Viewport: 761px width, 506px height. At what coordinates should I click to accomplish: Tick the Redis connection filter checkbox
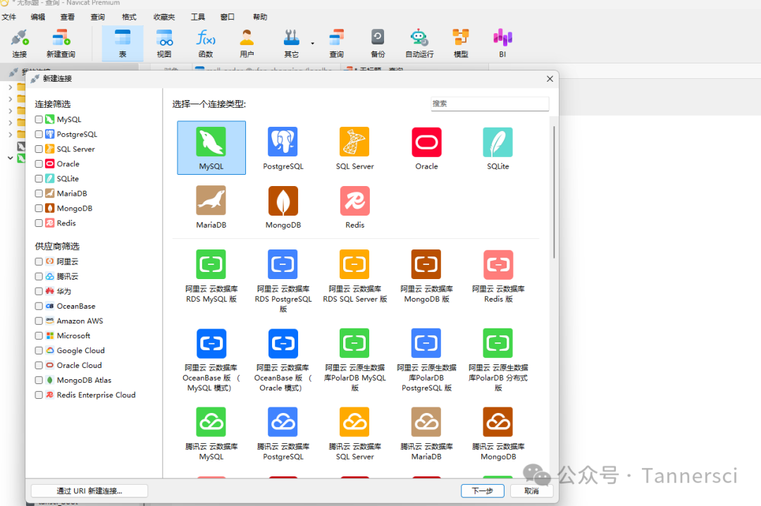39,223
